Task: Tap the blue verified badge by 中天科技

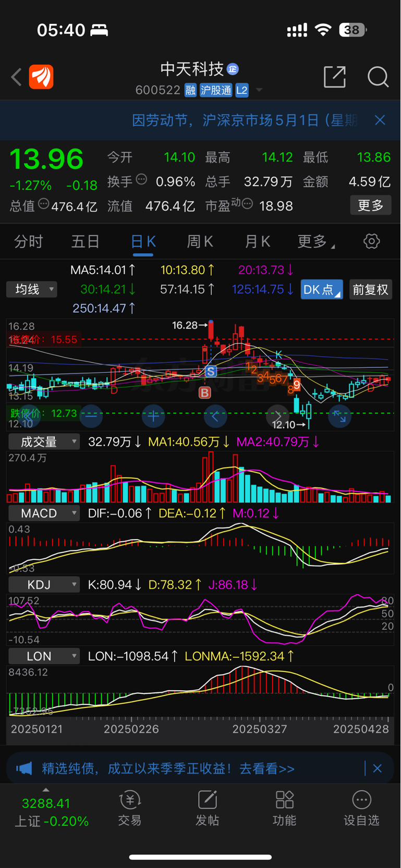Action: [233, 69]
